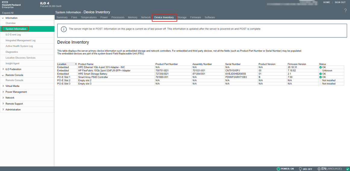Expand the iLO Federation section
The width and height of the screenshot is (350, 171).
[3, 69]
